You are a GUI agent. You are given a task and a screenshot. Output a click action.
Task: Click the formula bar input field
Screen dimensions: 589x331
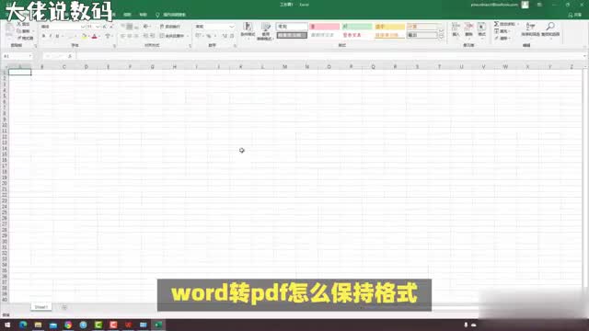[329, 56]
